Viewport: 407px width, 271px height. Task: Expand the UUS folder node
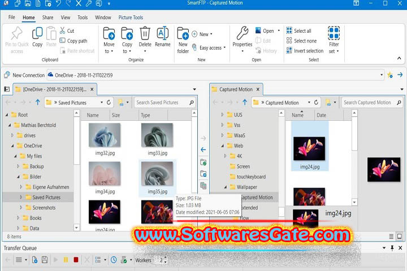pos(222,115)
